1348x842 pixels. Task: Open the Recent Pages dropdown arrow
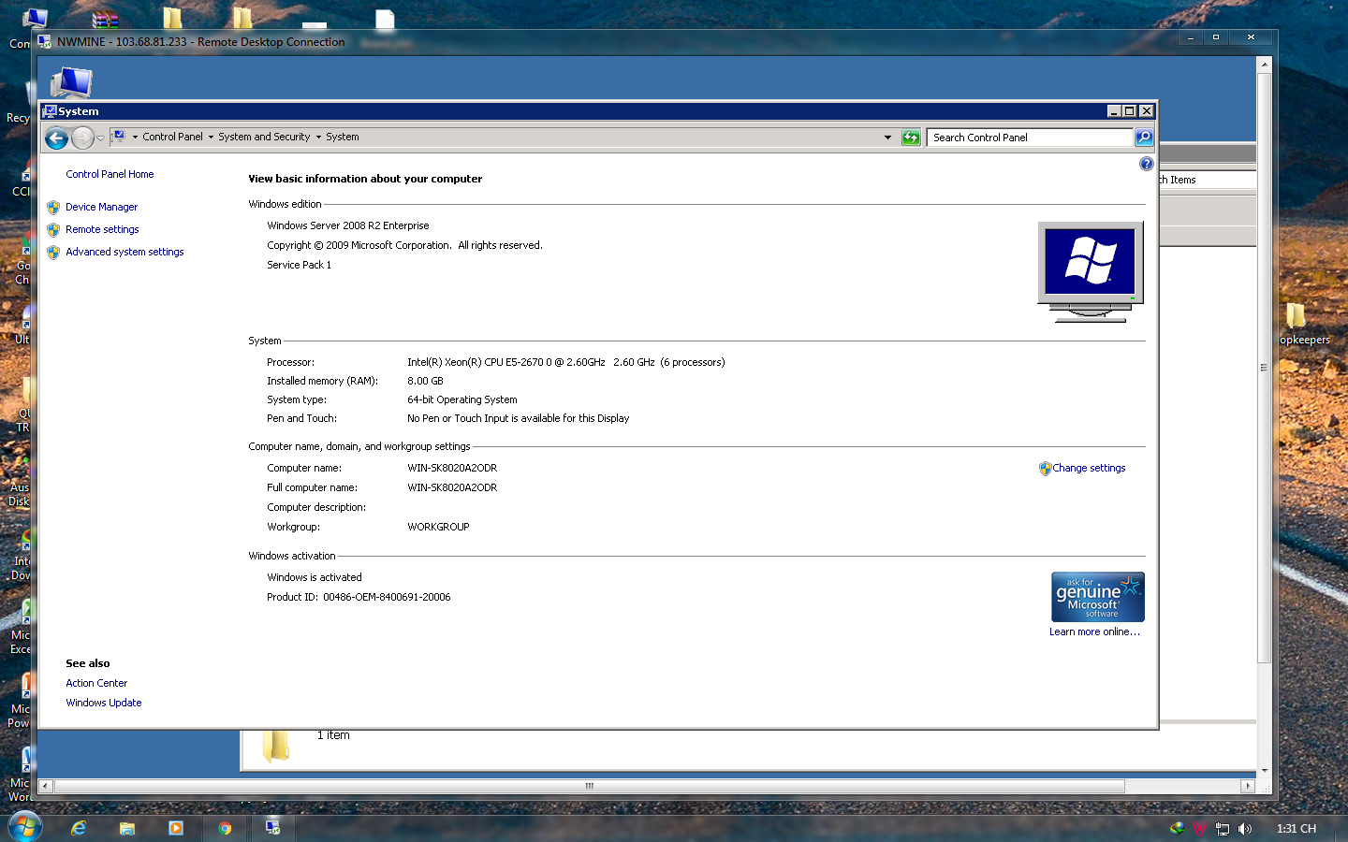coord(100,138)
